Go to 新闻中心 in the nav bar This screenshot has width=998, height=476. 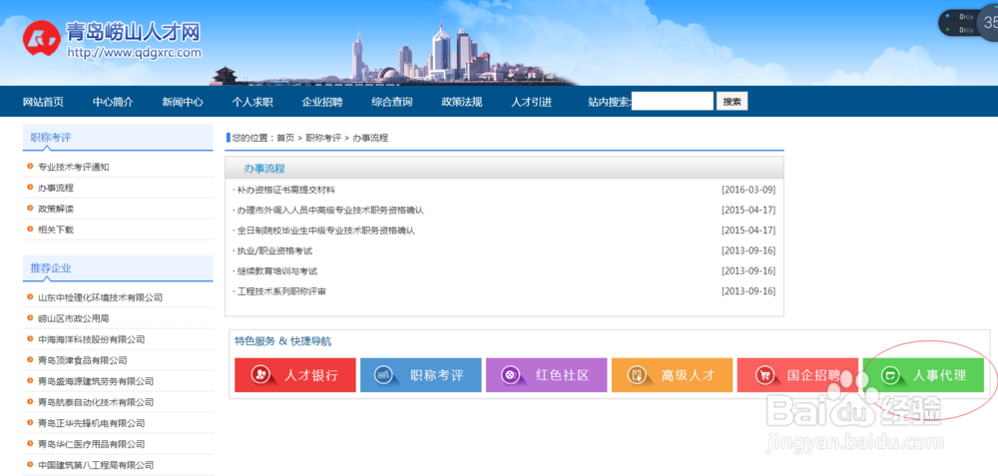coord(183,102)
